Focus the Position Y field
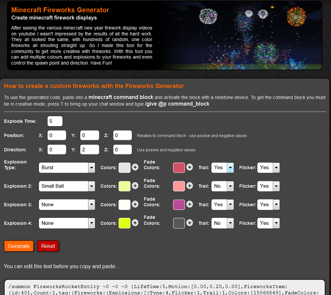 point(89,135)
